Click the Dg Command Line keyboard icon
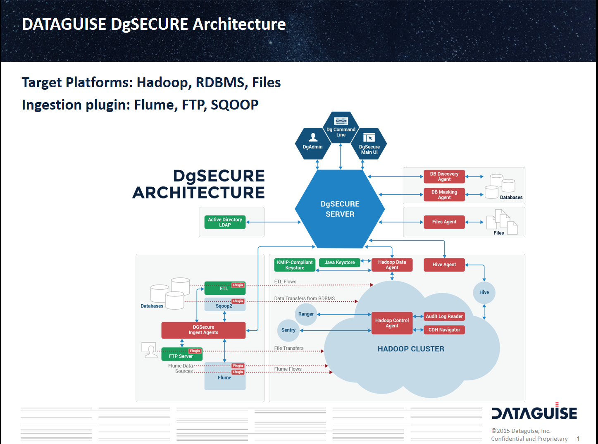The width and height of the screenshot is (598, 444). pyautogui.click(x=341, y=122)
